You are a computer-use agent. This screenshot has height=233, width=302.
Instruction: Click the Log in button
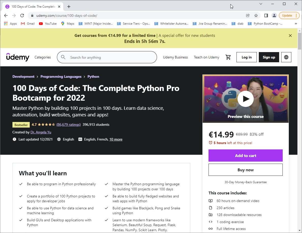tap(247, 57)
